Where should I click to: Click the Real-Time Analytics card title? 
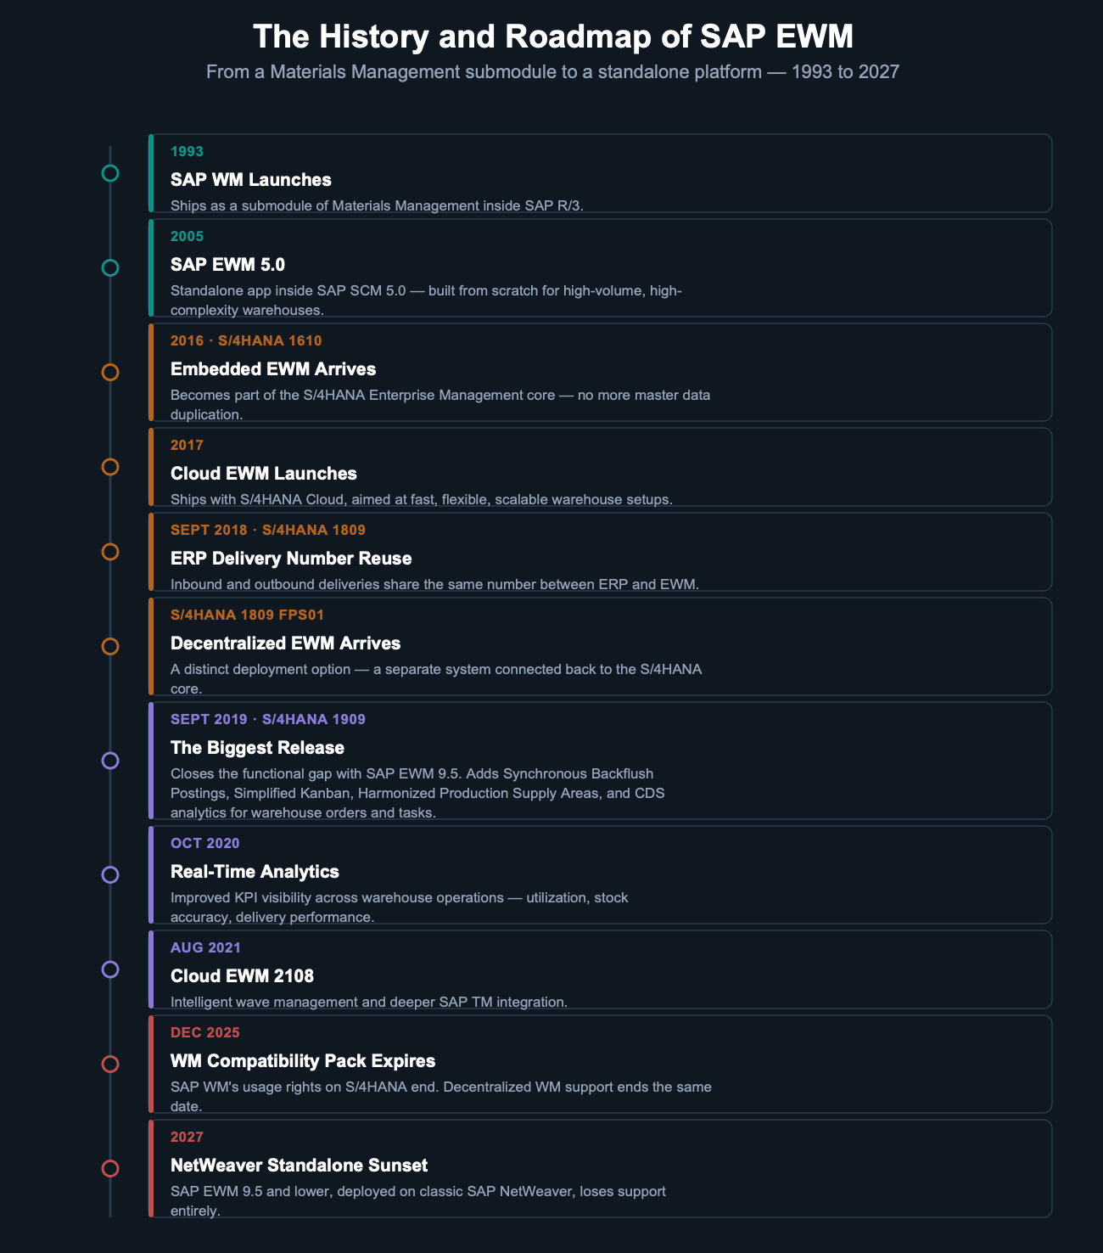click(x=255, y=872)
